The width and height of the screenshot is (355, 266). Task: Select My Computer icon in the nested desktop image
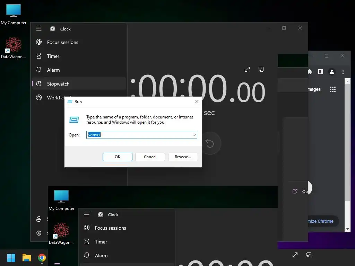(x=61, y=200)
